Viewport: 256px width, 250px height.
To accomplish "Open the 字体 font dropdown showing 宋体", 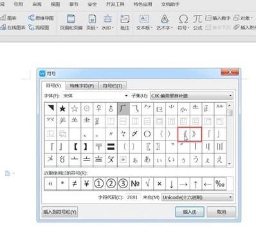I will [95, 95].
